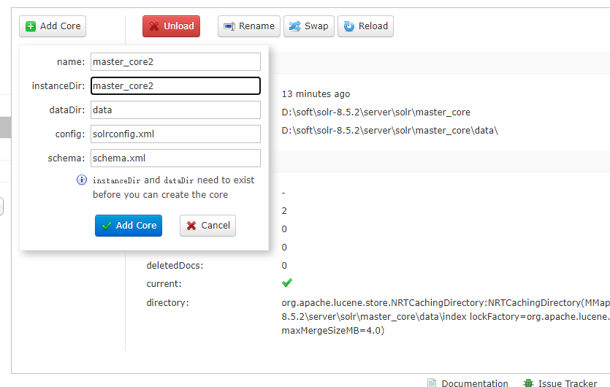Click the Reload circular arrow icon
The width and height of the screenshot is (610, 387).
pos(349,26)
